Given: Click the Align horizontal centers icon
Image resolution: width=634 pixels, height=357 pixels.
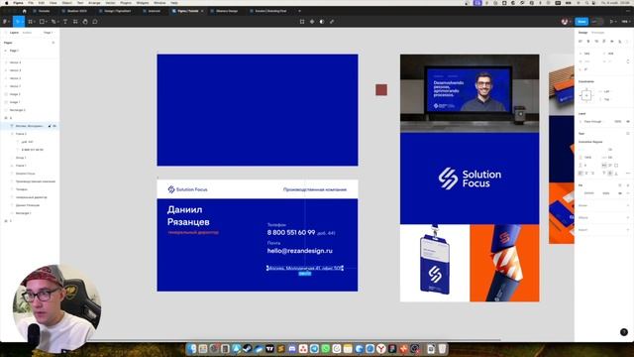Looking at the screenshot, I should [x=588, y=42].
